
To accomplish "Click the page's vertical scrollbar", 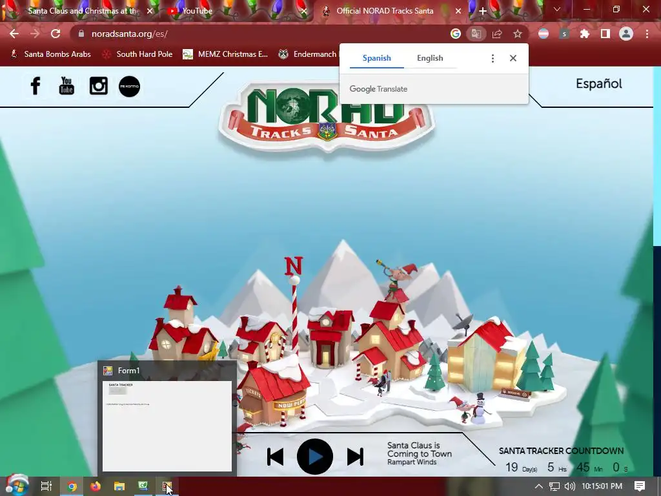I will [657, 156].
